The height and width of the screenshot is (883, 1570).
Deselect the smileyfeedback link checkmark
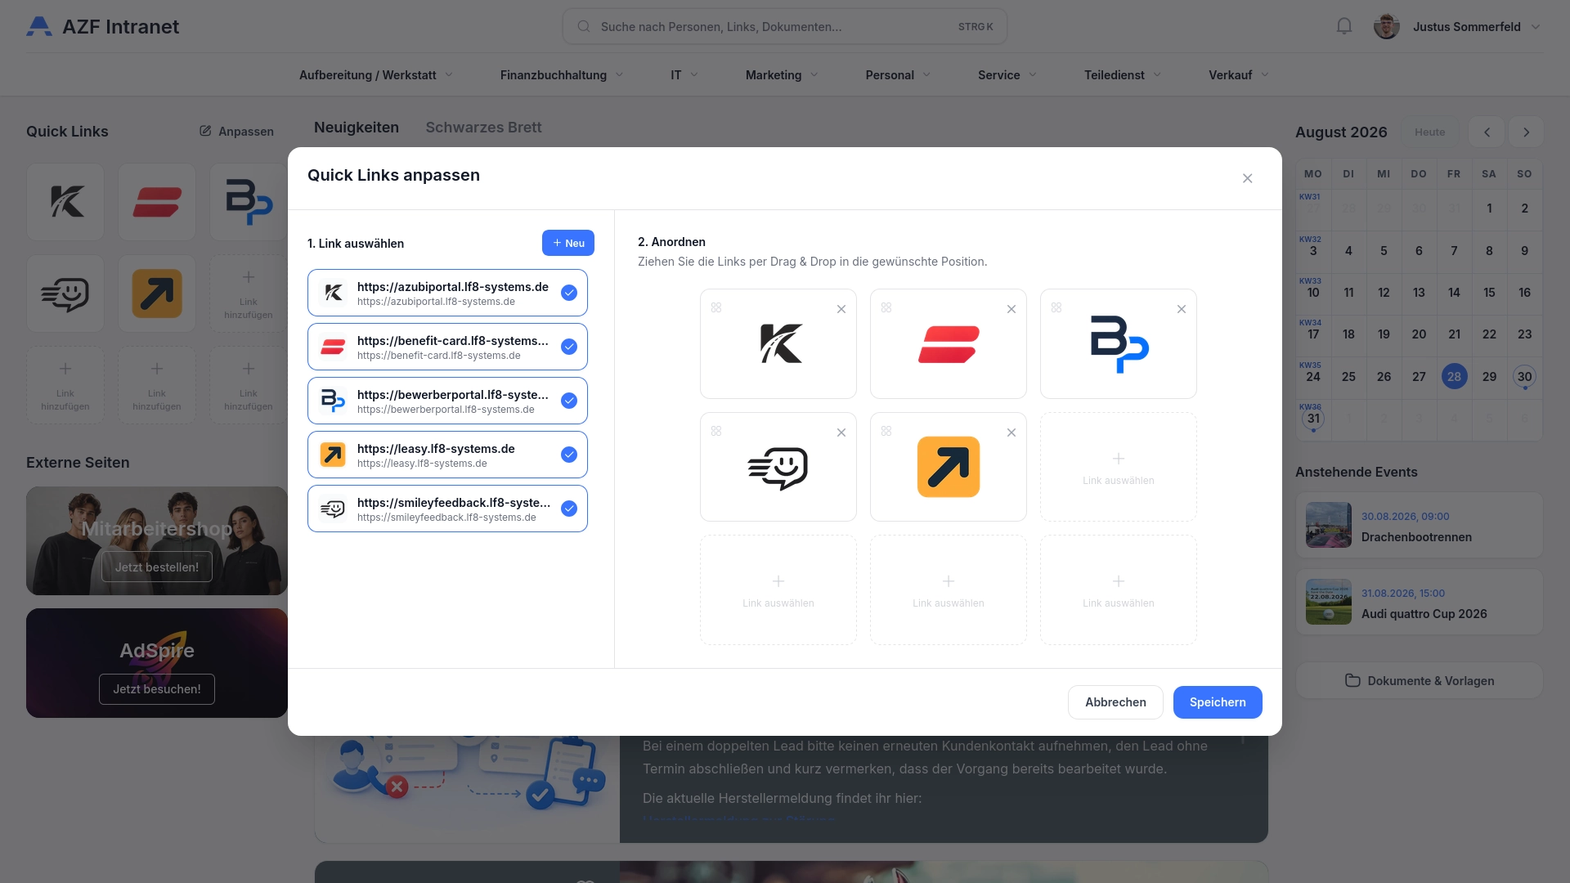click(569, 509)
